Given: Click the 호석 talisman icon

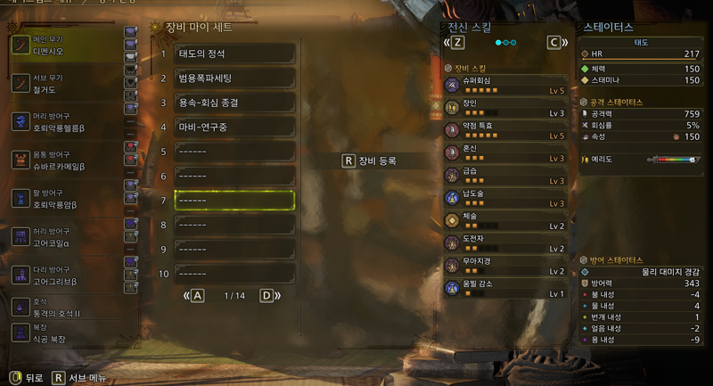Looking at the screenshot, I should tap(20, 308).
